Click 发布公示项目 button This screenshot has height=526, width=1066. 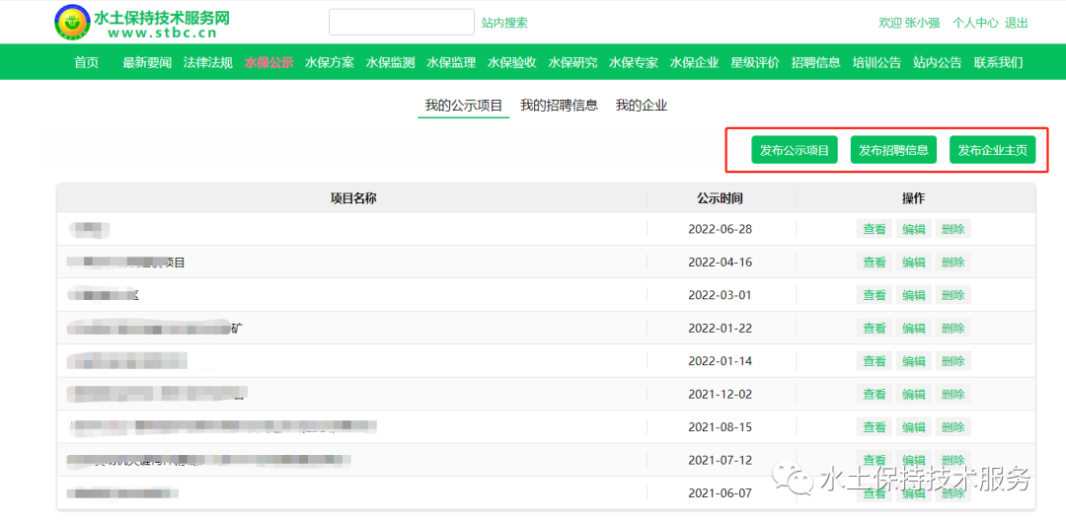794,150
